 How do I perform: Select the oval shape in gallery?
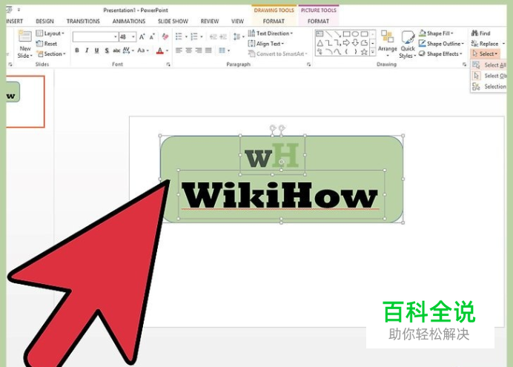355,33
